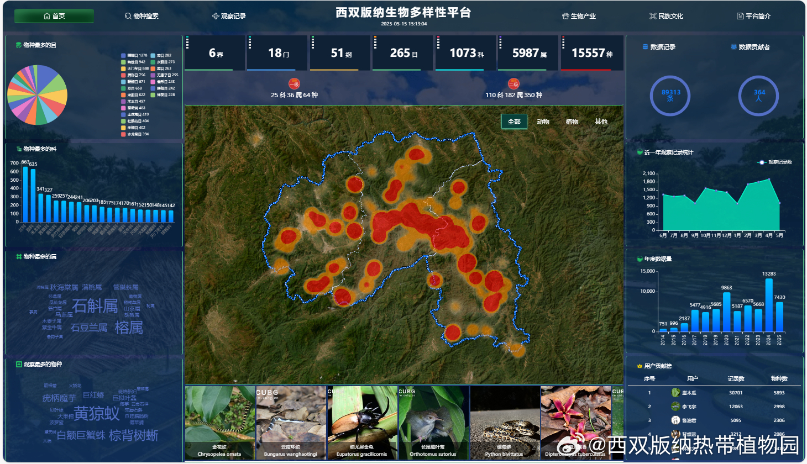Click the 其他 filter button
Image resolution: width=807 pixels, height=464 pixels.
click(601, 122)
